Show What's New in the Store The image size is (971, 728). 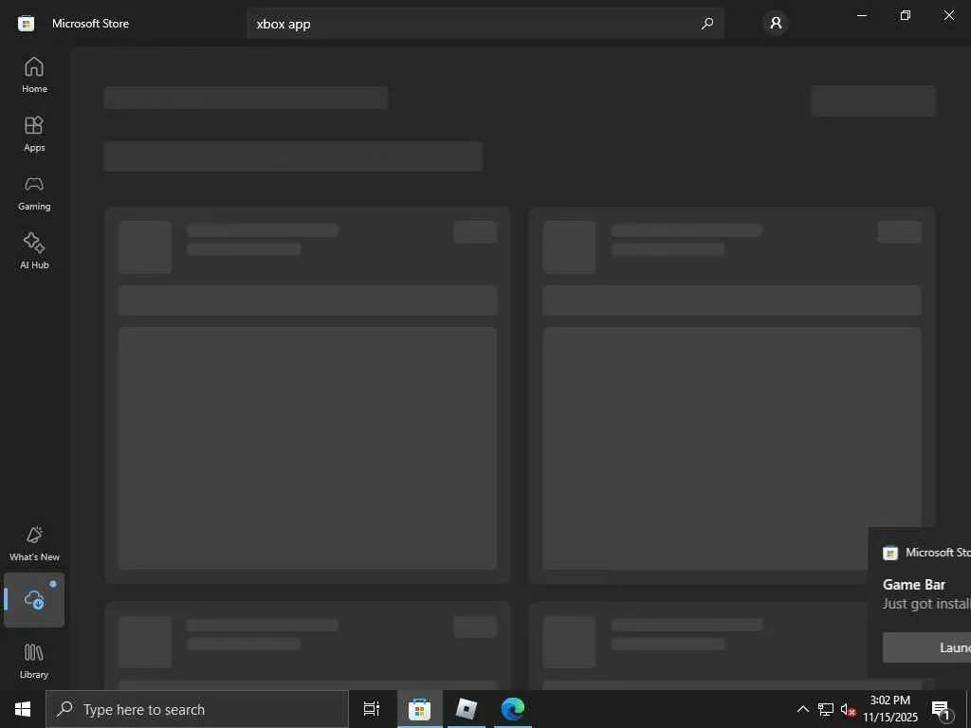[x=34, y=543]
